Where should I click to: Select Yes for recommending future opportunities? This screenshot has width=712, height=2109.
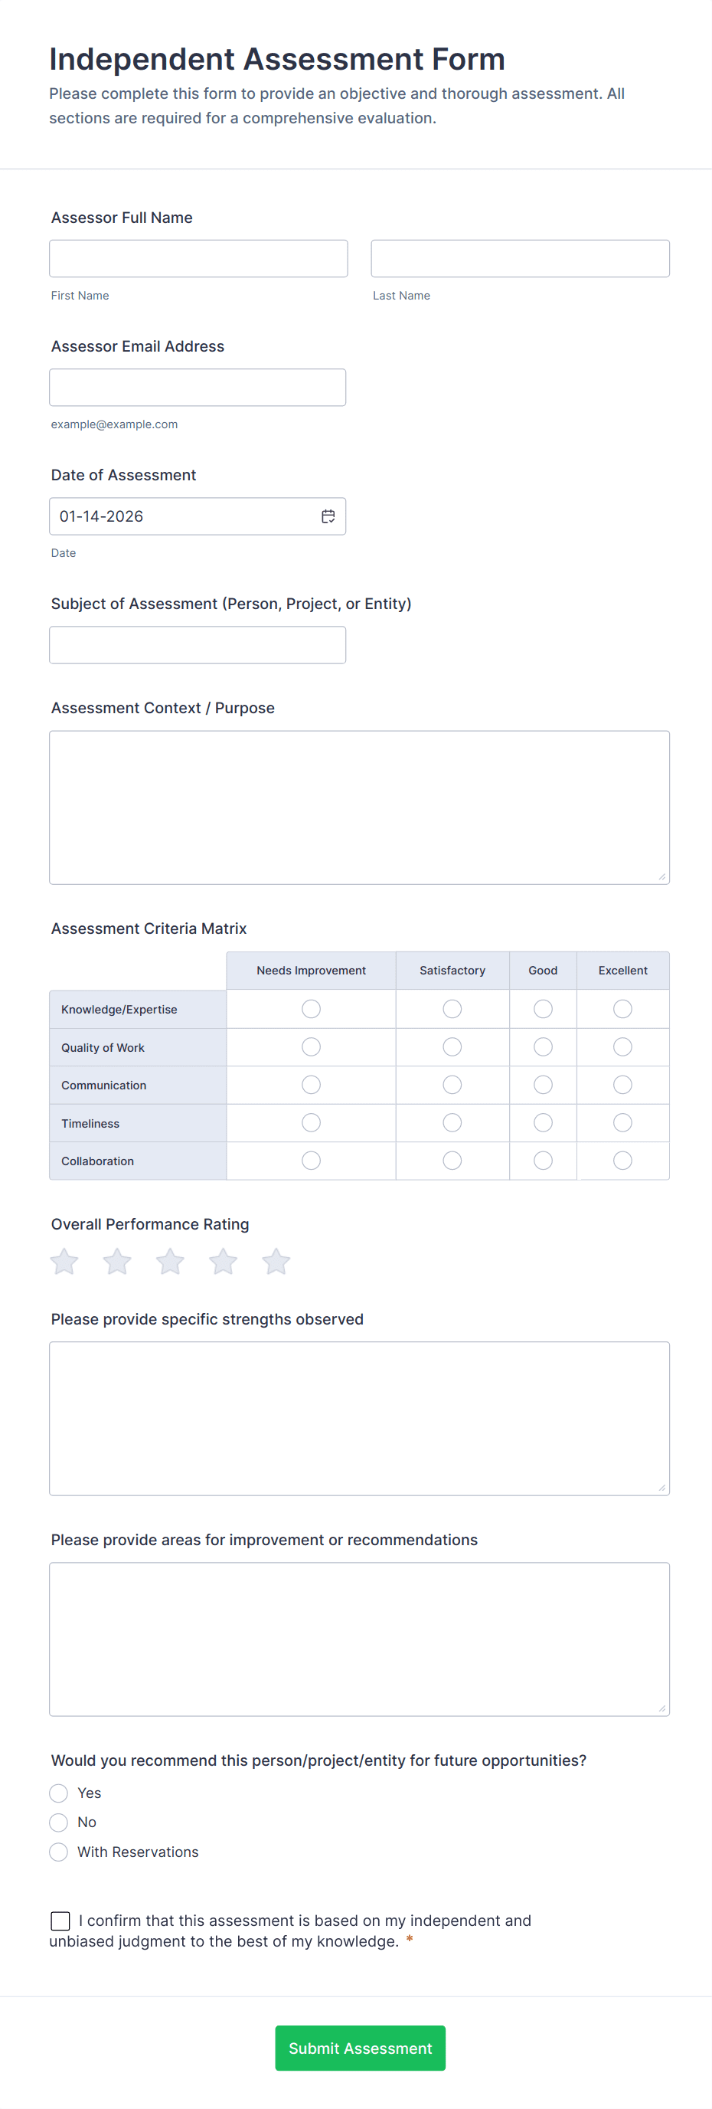point(58,1793)
